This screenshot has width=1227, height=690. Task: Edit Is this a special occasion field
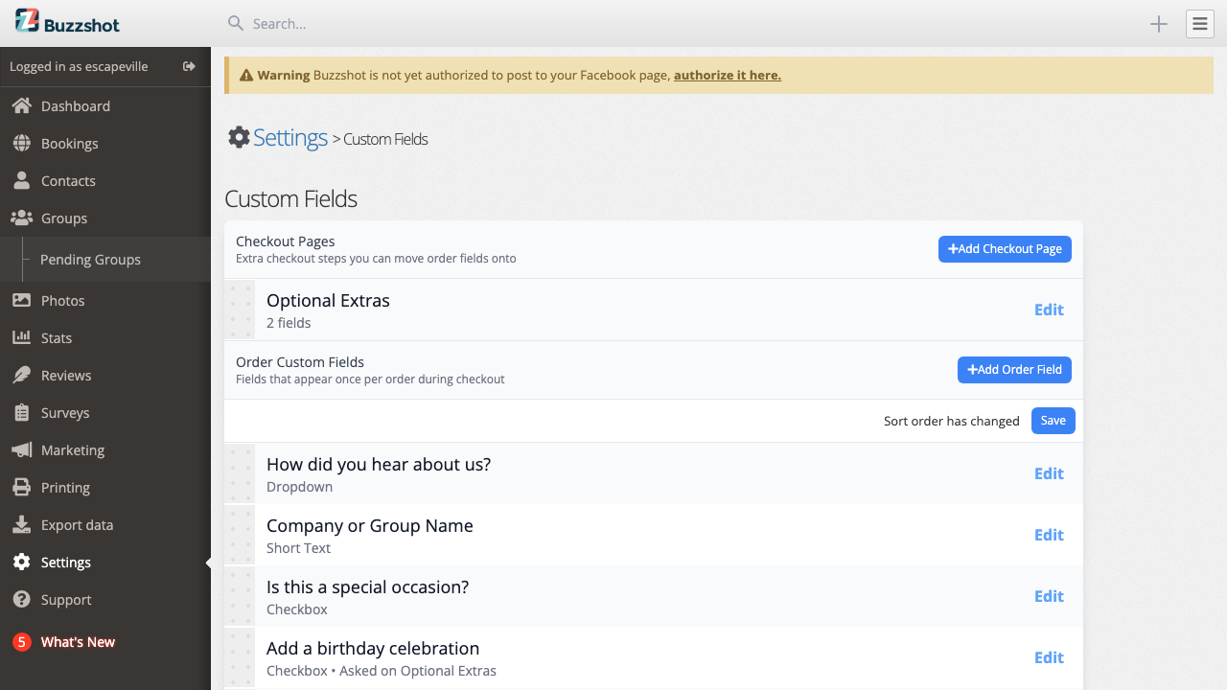[x=1049, y=596]
